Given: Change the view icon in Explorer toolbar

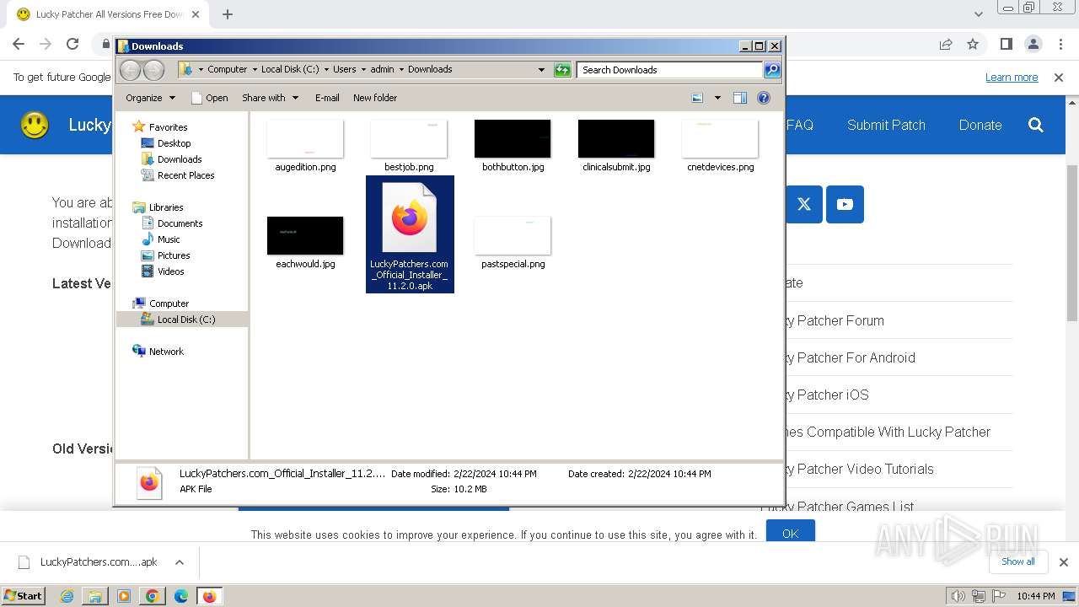Looking at the screenshot, I should (697, 98).
